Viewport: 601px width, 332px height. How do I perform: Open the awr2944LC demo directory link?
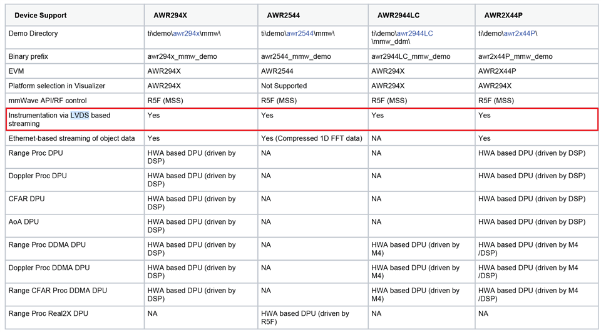point(414,33)
